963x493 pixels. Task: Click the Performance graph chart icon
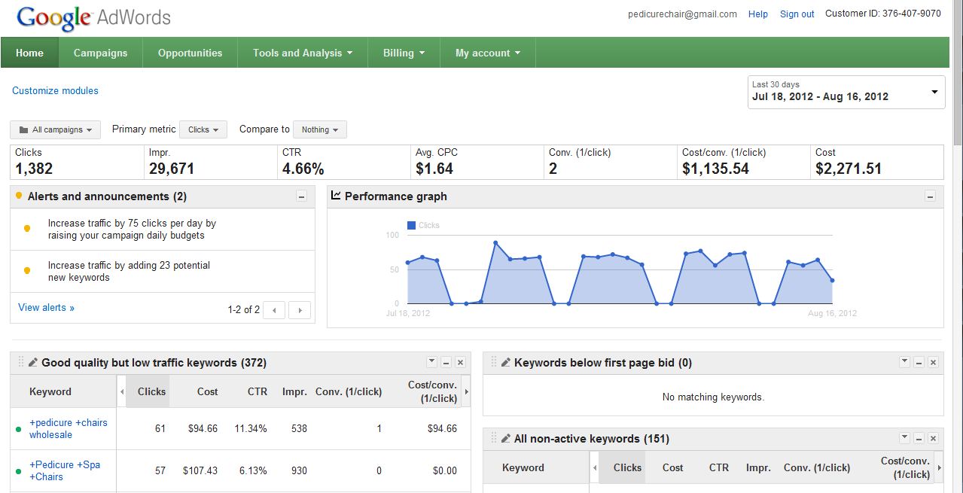coord(336,196)
